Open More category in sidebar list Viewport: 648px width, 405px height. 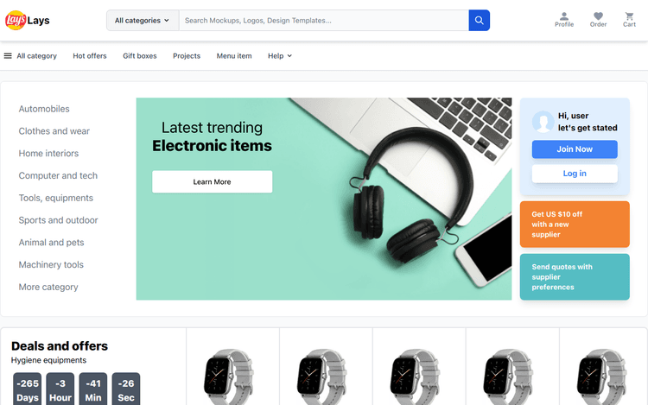click(x=48, y=287)
